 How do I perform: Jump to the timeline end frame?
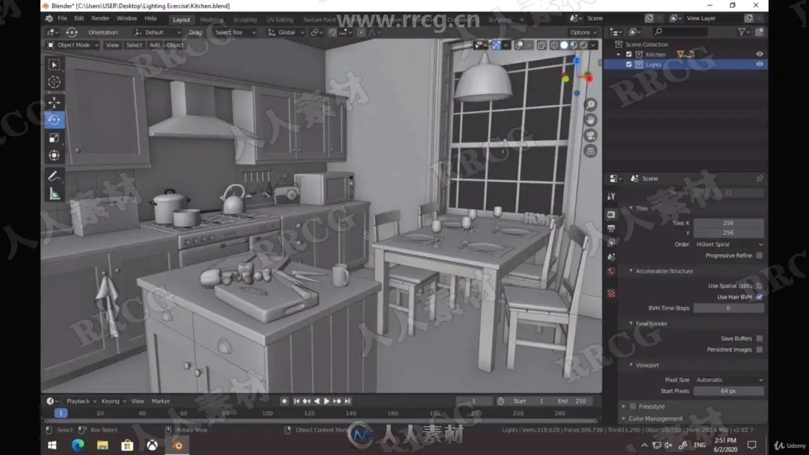(x=347, y=401)
